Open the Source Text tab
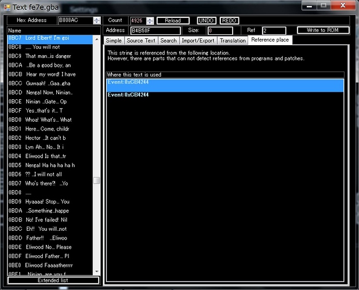 point(141,41)
